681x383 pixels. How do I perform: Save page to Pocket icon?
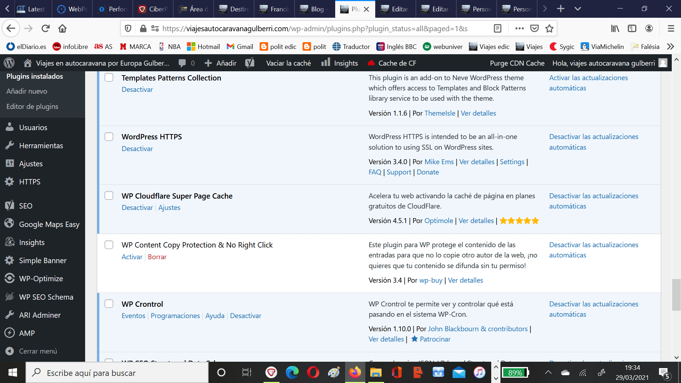[x=535, y=28]
